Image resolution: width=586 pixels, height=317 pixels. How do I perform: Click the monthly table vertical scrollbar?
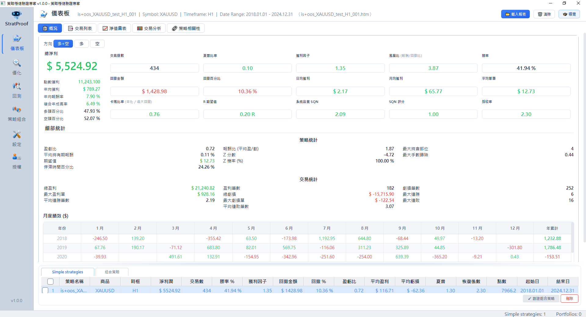tap(573, 238)
